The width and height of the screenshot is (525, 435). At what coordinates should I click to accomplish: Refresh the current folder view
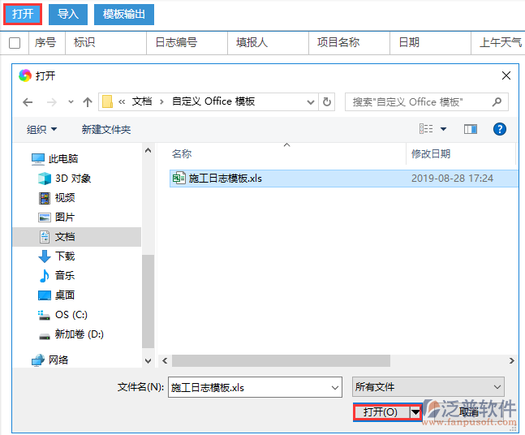[x=327, y=101]
